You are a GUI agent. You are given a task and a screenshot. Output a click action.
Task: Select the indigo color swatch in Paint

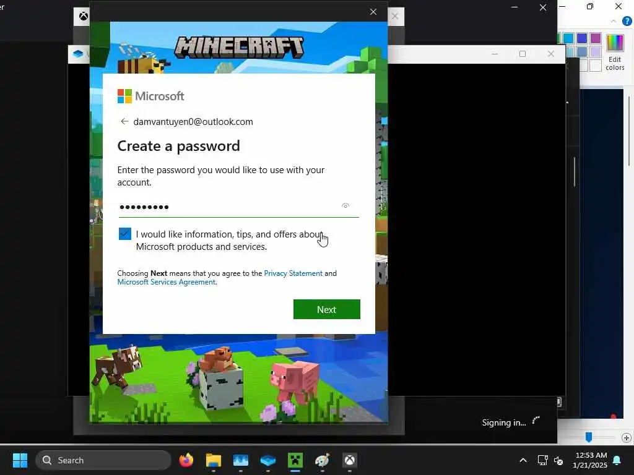pyautogui.click(x=582, y=38)
